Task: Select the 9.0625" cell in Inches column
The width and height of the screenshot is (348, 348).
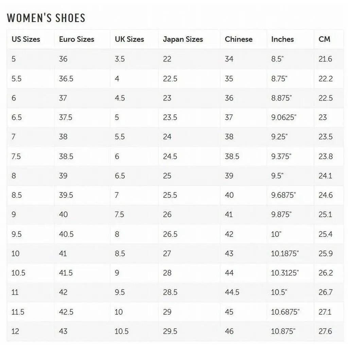Action: click(284, 118)
